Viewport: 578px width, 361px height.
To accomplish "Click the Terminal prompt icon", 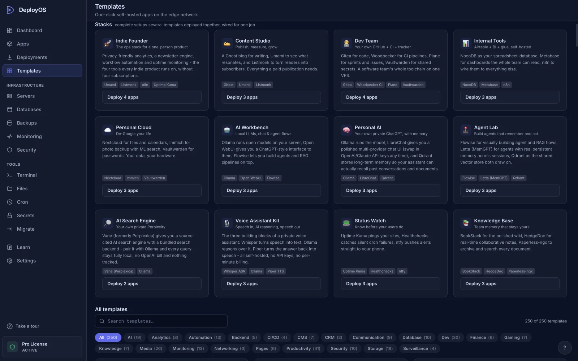I will coord(10,175).
